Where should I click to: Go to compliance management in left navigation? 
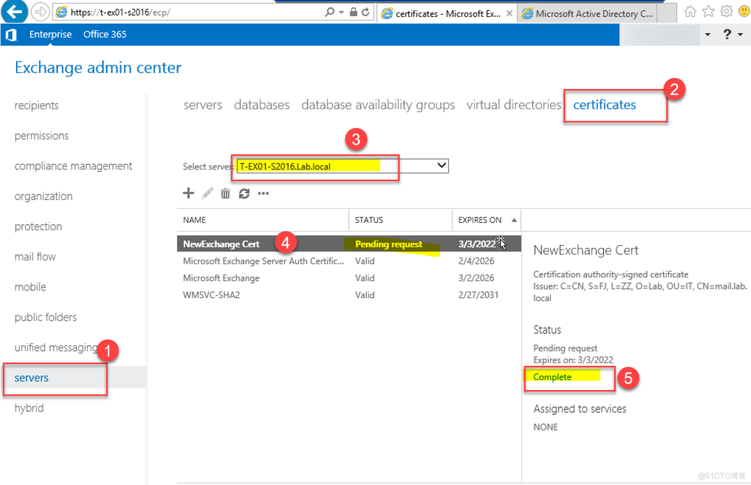coord(74,166)
